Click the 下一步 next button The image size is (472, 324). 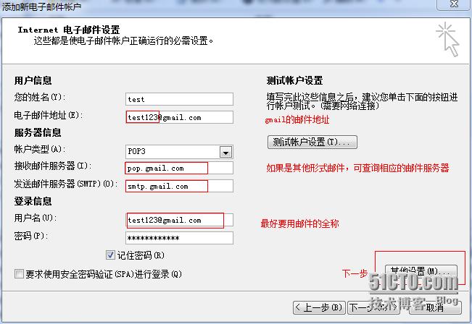pyautogui.click(x=373, y=308)
